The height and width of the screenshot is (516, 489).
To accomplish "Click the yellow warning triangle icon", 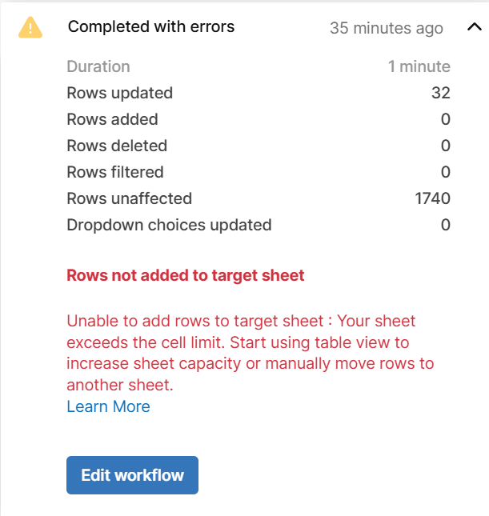I will click(x=30, y=27).
